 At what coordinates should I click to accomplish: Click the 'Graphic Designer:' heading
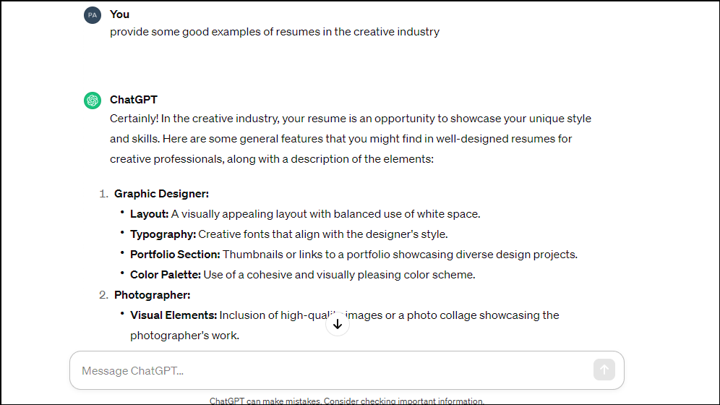click(162, 194)
